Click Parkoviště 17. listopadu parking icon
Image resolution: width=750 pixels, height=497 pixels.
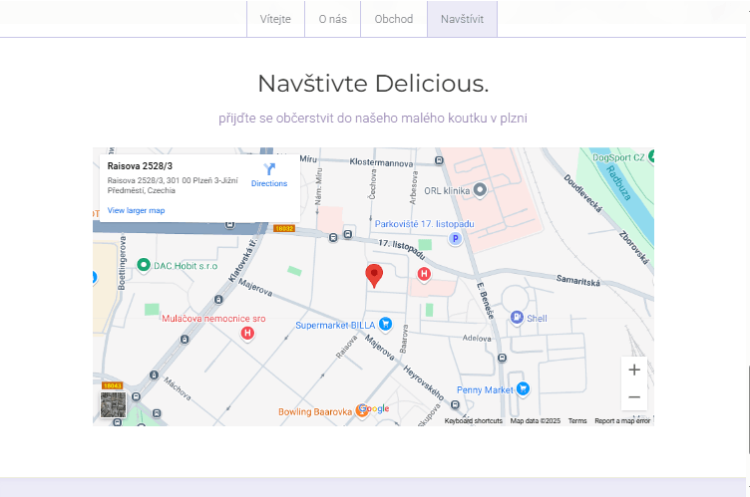455,238
